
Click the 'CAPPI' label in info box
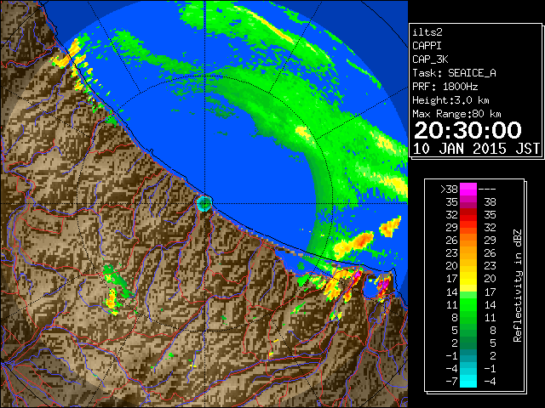(427, 46)
